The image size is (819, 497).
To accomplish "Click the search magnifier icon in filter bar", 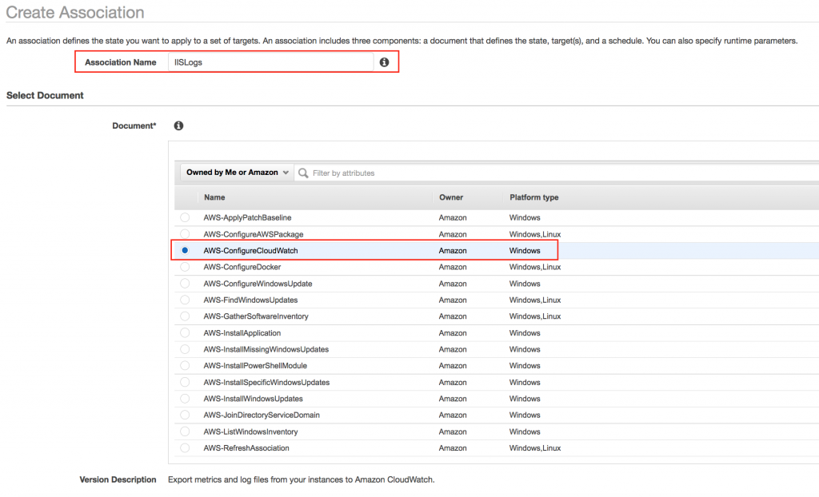I will [303, 173].
